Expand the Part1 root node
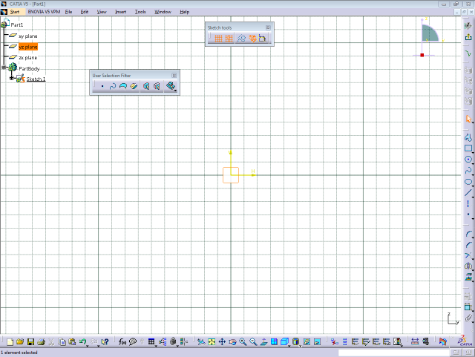475x357 pixels. coord(2,24)
